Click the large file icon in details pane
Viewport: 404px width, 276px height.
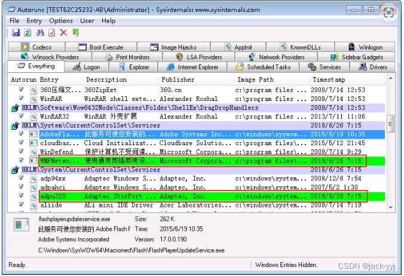coord(22,225)
